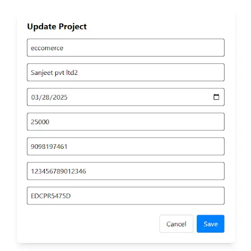
Task: Click the digits 9098197461
Action: pyautogui.click(x=49, y=147)
